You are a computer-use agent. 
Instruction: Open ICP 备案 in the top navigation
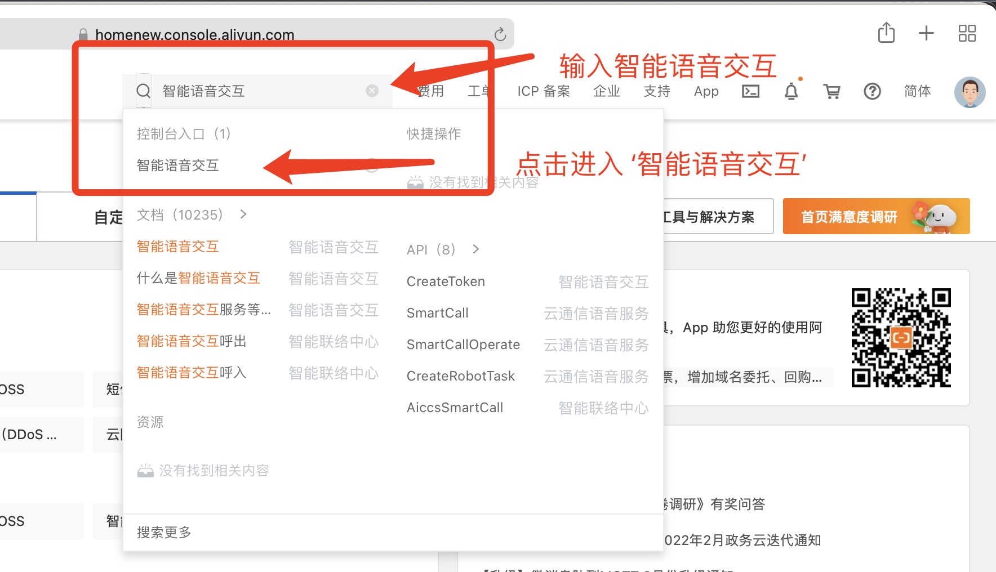(x=544, y=91)
